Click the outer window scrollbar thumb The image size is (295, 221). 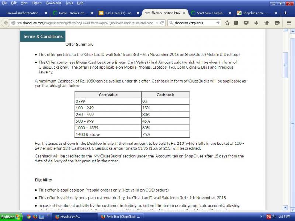tap(292, 123)
